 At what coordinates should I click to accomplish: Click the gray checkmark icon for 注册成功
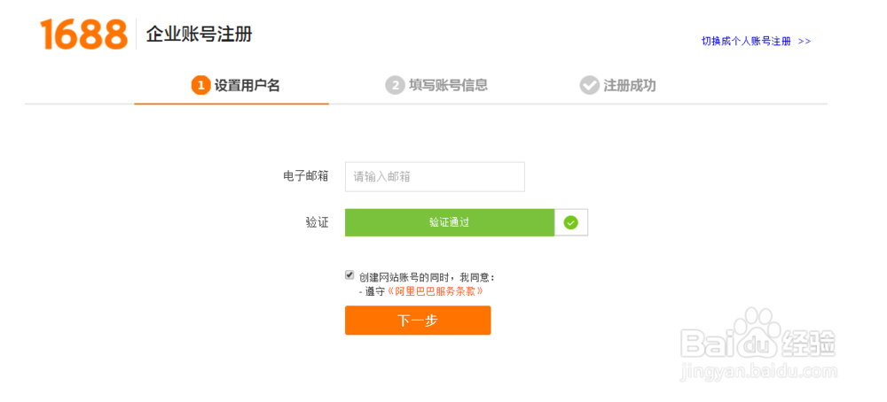pos(589,86)
